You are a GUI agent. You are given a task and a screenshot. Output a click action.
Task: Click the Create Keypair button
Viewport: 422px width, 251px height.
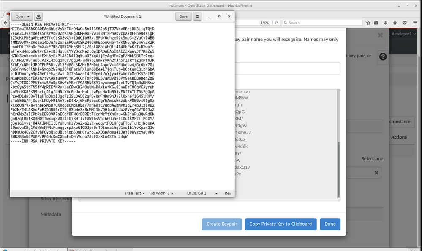coord(222,224)
